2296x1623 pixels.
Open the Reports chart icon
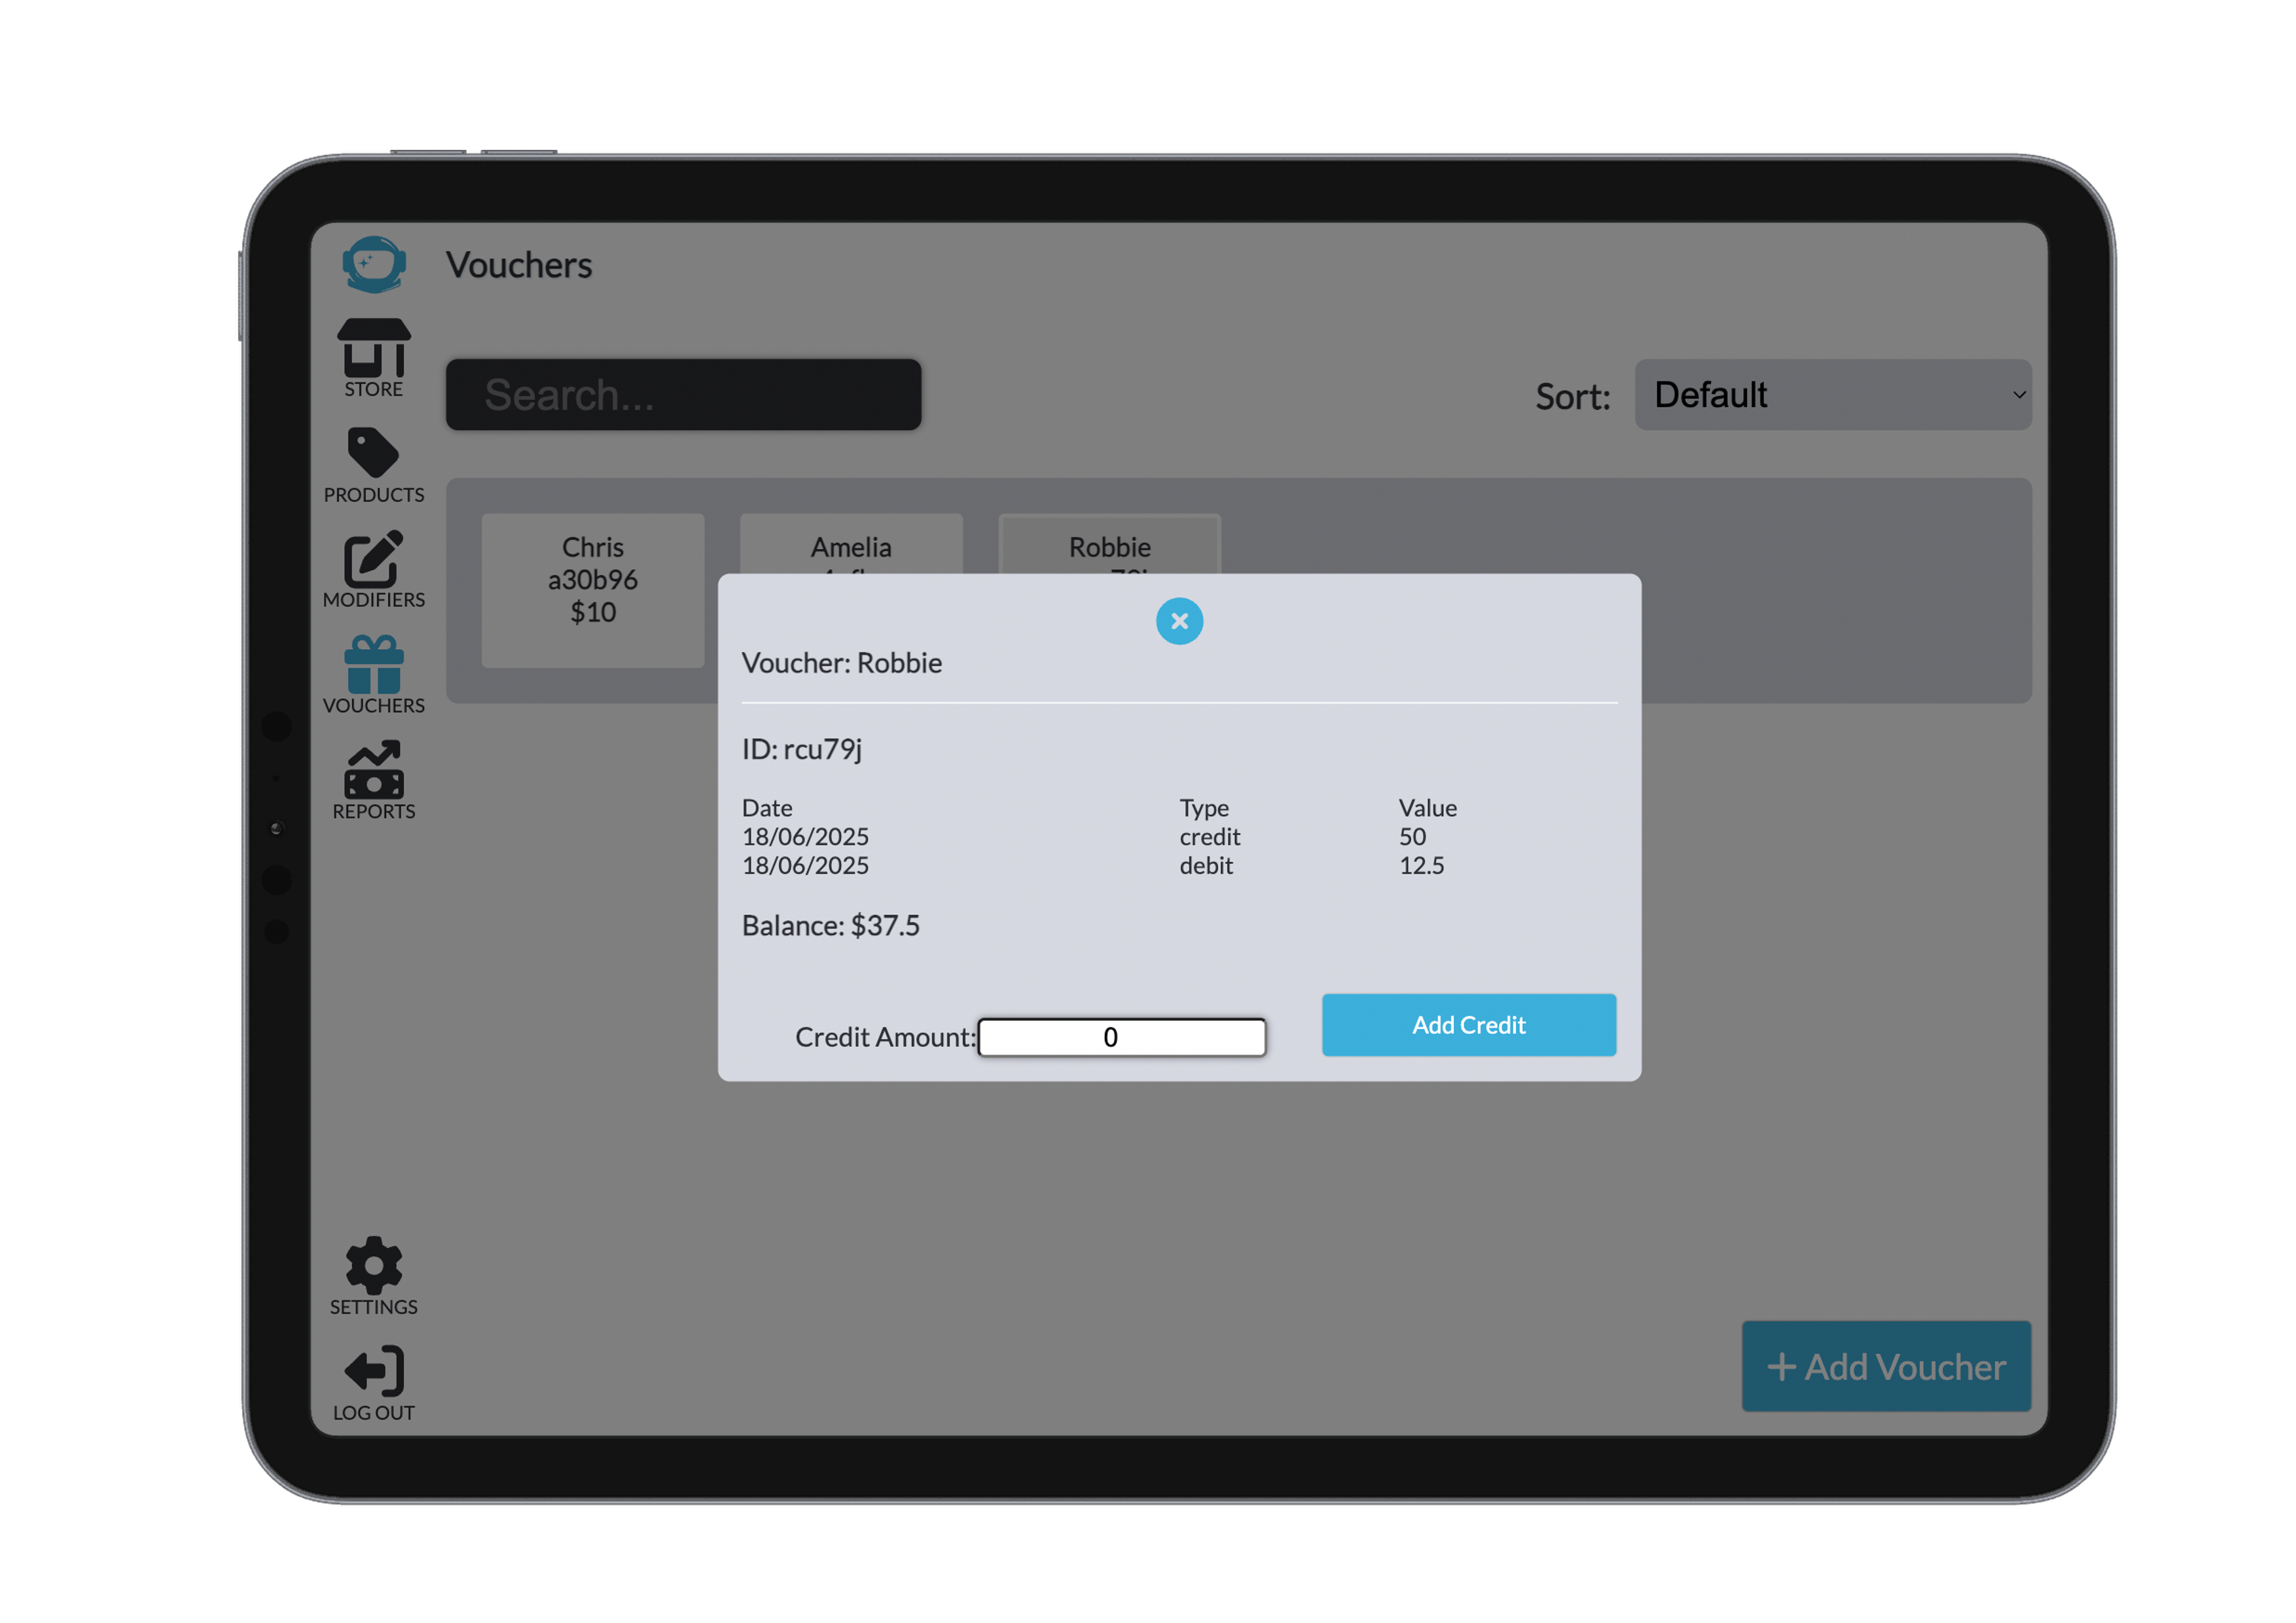373,770
